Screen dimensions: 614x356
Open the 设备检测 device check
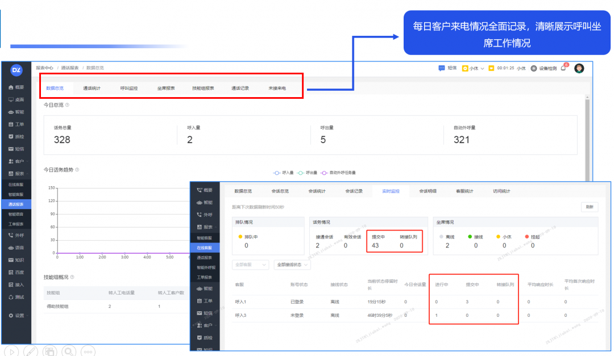coord(544,68)
